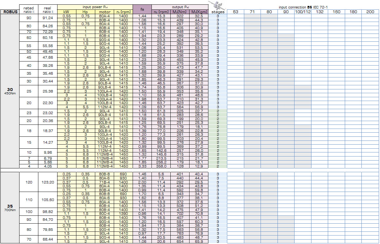Select real ratio cell 84,70

(47, 219)
